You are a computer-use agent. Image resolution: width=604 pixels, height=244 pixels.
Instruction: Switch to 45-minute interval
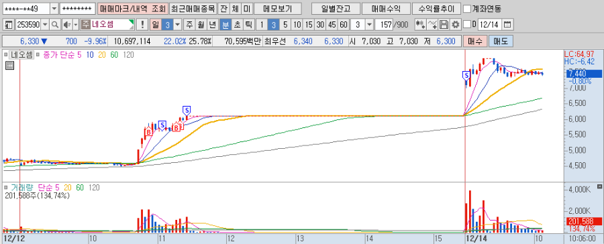click(x=332, y=25)
